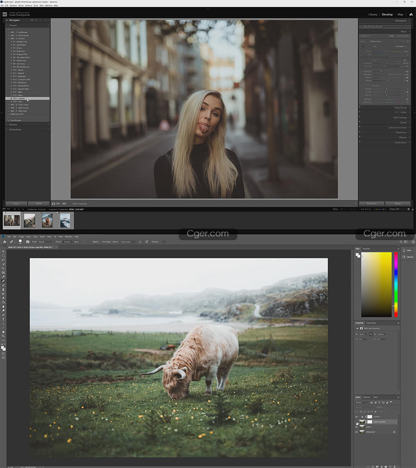This screenshot has height=468, width=416.
Task: Open the Photoshop Image menu
Action: pyautogui.click(x=21, y=237)
